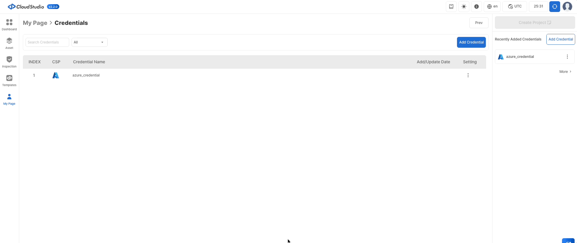Toggle the light/dark theme sun icon
The width and height of the screenshot is (577, 243).
(464, 6)
